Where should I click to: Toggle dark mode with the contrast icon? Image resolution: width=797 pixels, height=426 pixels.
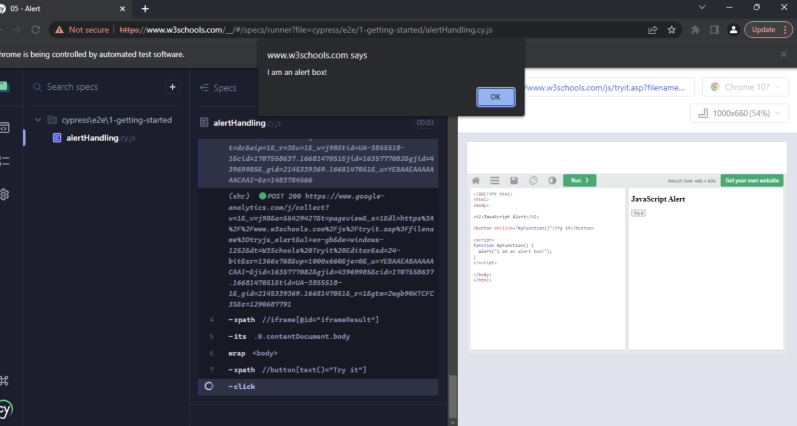(x=552, y=180)
